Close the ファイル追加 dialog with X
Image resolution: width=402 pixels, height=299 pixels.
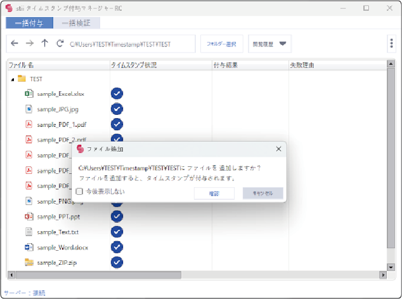coord(278,149)
